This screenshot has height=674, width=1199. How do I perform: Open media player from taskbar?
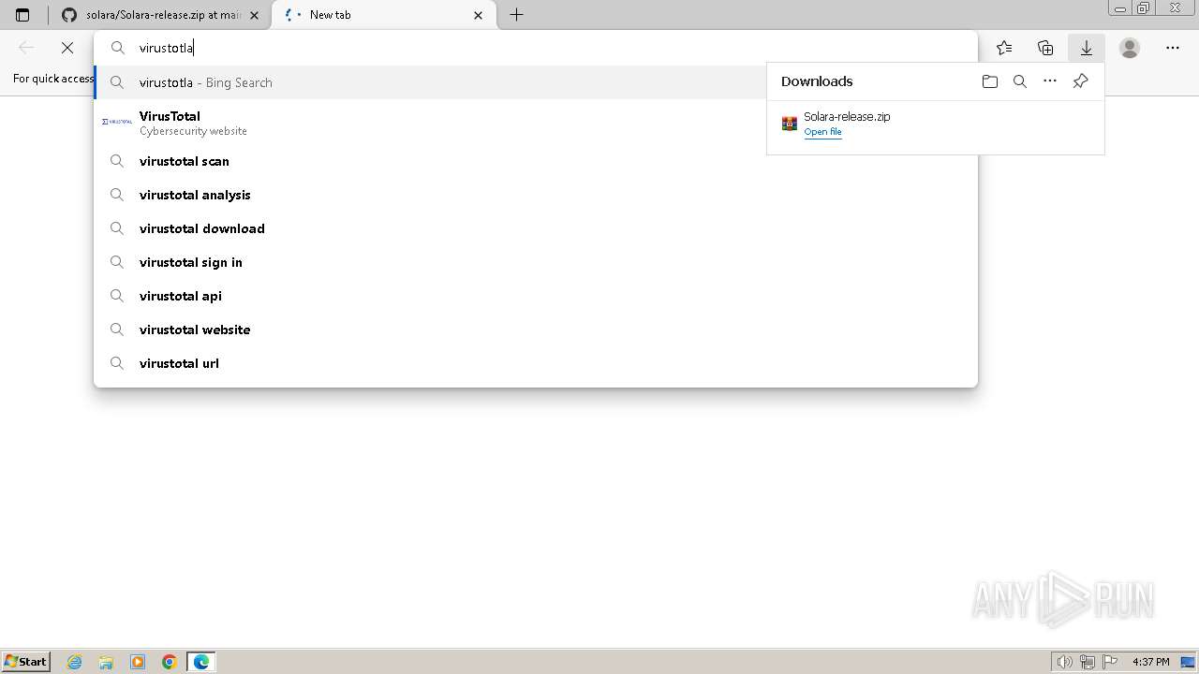pyautogui.click(x=138, y=662)
